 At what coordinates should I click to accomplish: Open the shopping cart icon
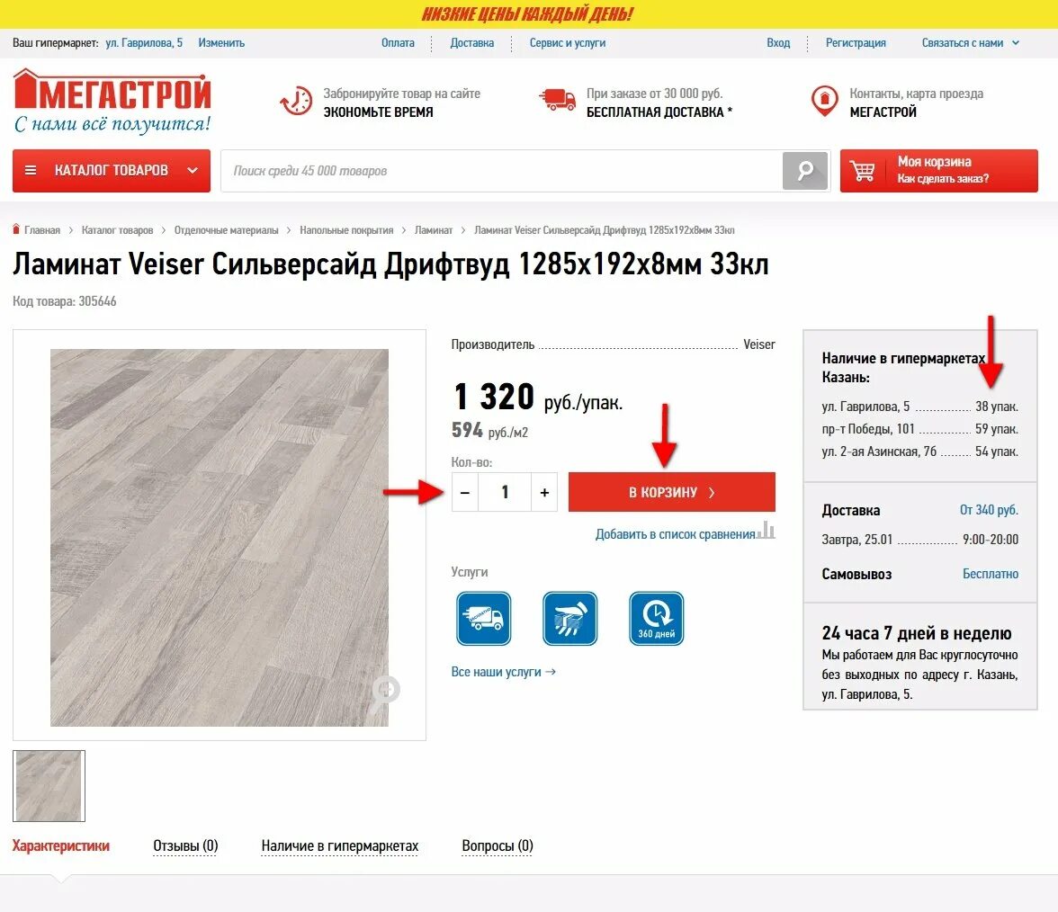coord(862,171)
